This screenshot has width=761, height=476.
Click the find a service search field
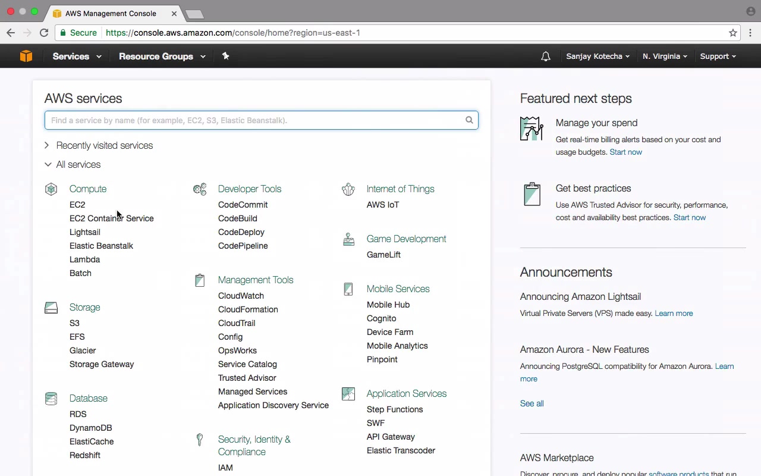pyautogui.click(x=256, y=120)
